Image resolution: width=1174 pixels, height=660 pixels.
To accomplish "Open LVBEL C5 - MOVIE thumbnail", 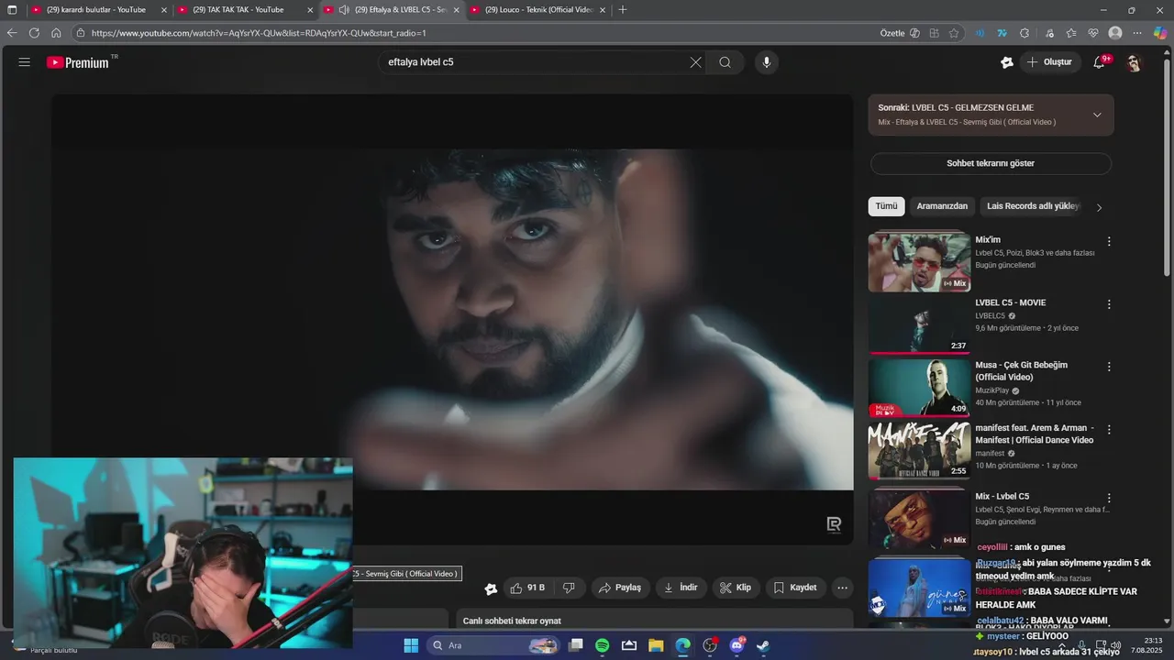I will click(919, 324).
